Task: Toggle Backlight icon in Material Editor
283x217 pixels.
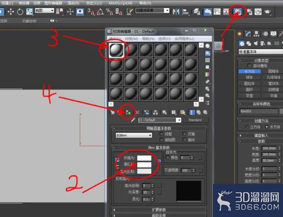Action: [x=207, y=53]
